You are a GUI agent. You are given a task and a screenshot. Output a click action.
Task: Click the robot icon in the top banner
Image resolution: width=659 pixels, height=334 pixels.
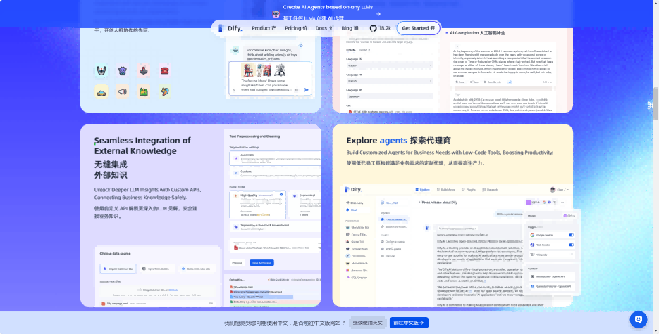coord(276,13)
